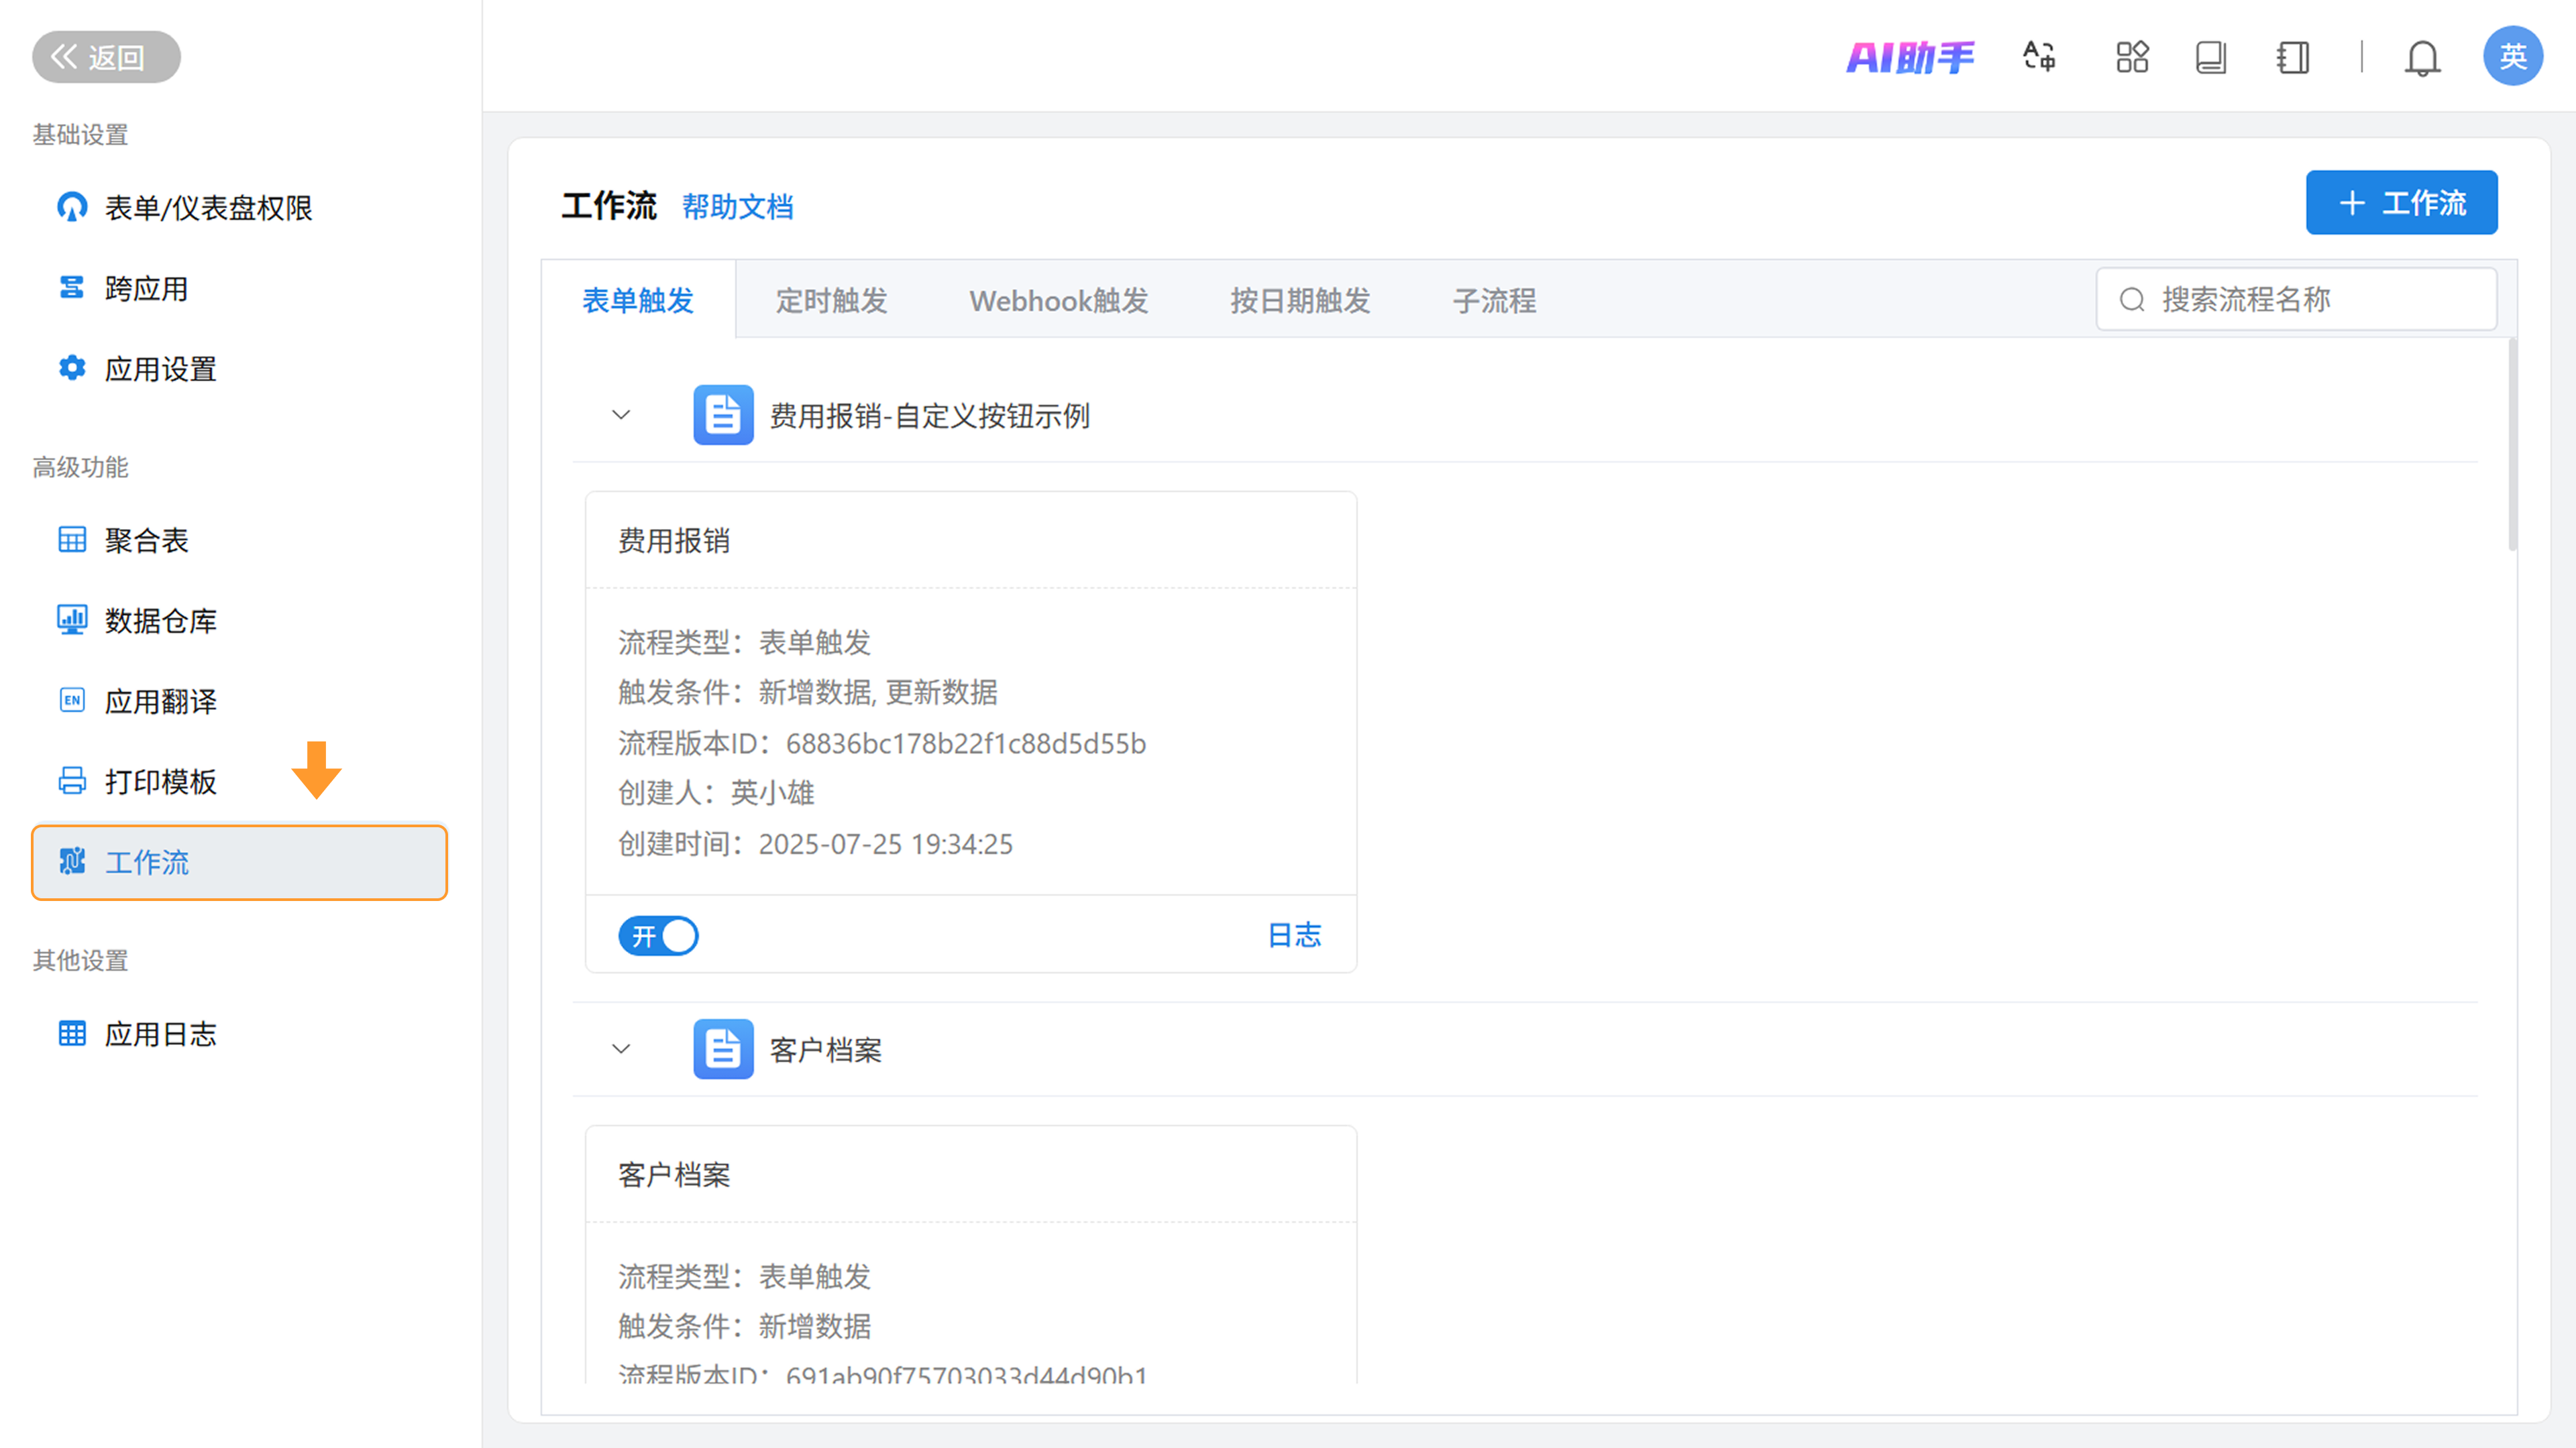2576x1448 pixels.
Task: Open the 帮助文档 link
Action: click(x=737, y=207)
